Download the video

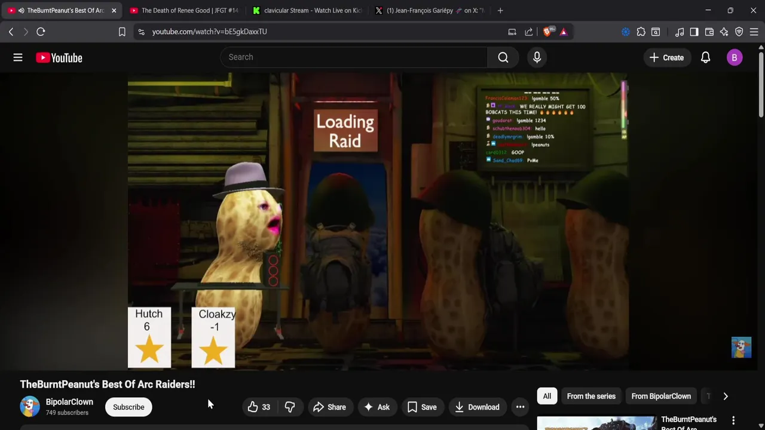477,407
